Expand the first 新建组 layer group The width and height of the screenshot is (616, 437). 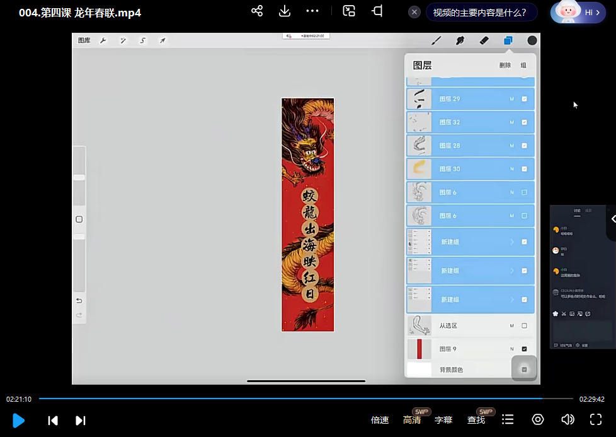[x=511, y=242]
